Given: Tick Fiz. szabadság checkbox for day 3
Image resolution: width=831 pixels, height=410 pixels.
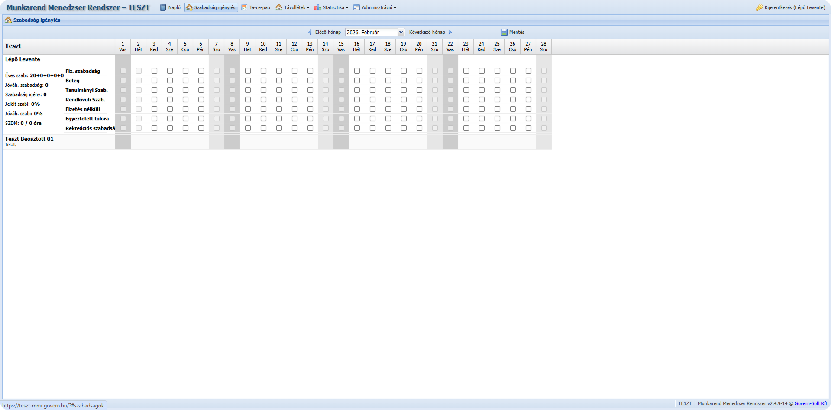Looking at the screenshot, I should [154, 71].
